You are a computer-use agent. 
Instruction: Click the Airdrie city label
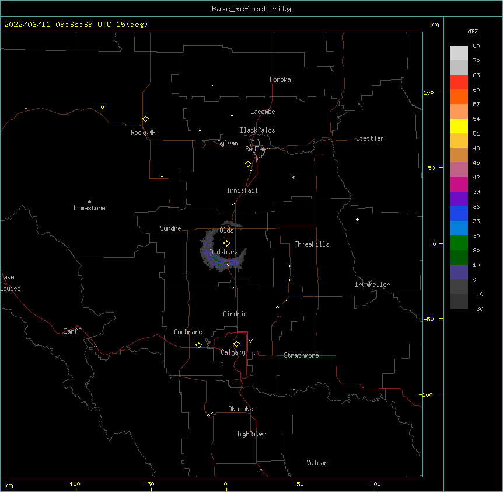pos(236,314)
